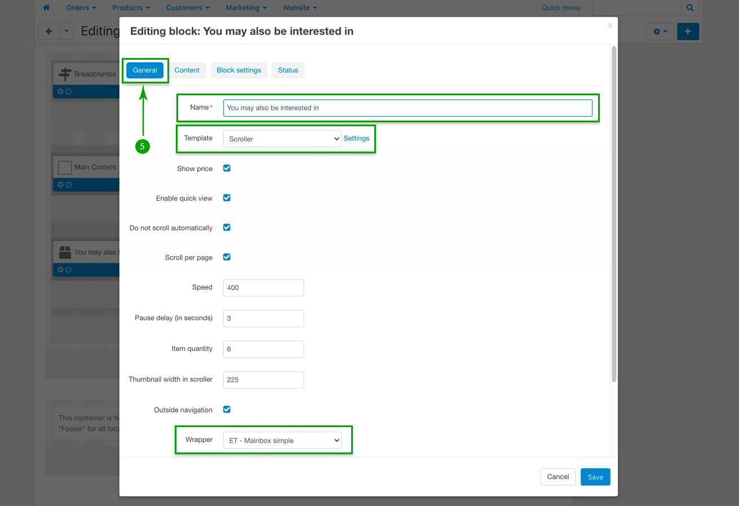Open the gear dropdown in top-right toolbar
The width and height of the screenshot is (739, 506).
click(x=660, y=32)
